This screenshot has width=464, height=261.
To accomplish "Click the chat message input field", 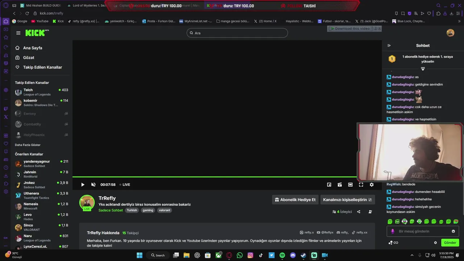I will click(x=423, y=231).
